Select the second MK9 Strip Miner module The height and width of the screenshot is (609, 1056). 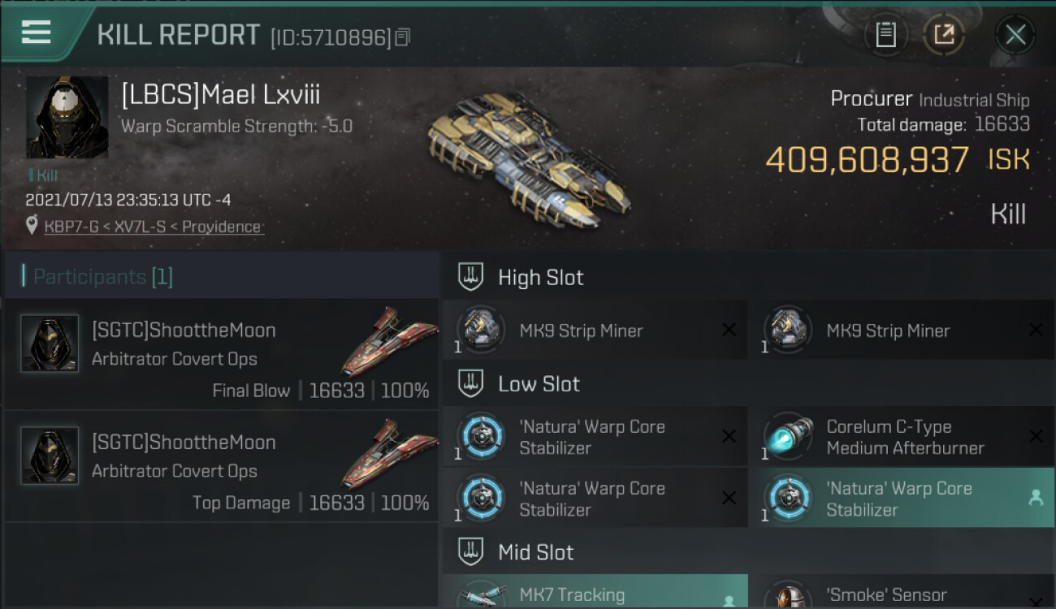pos(902,330)
